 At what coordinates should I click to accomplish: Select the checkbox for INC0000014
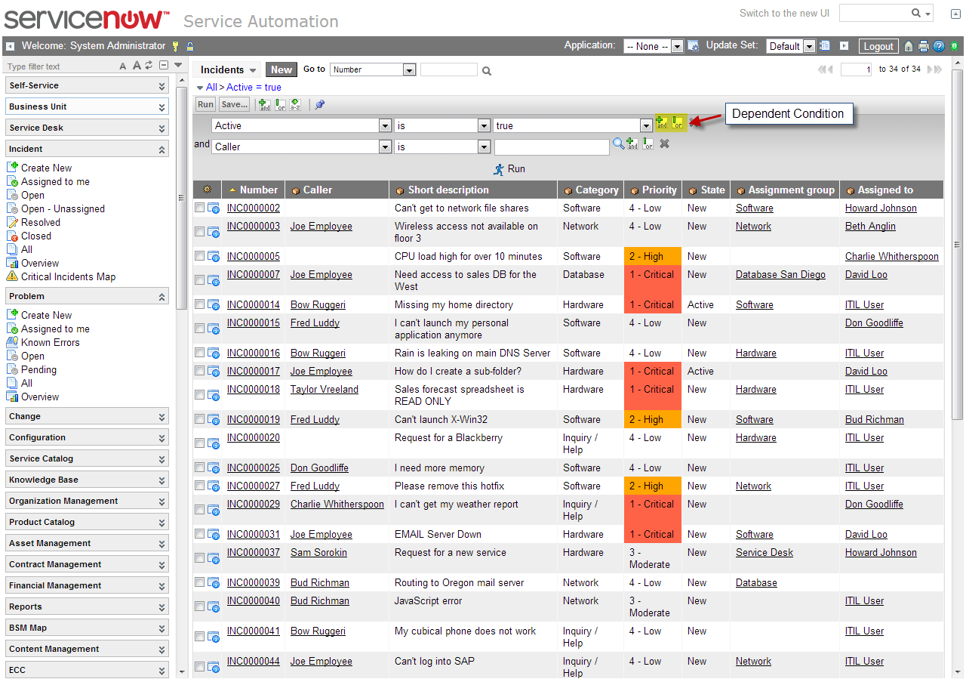point(200,304)
